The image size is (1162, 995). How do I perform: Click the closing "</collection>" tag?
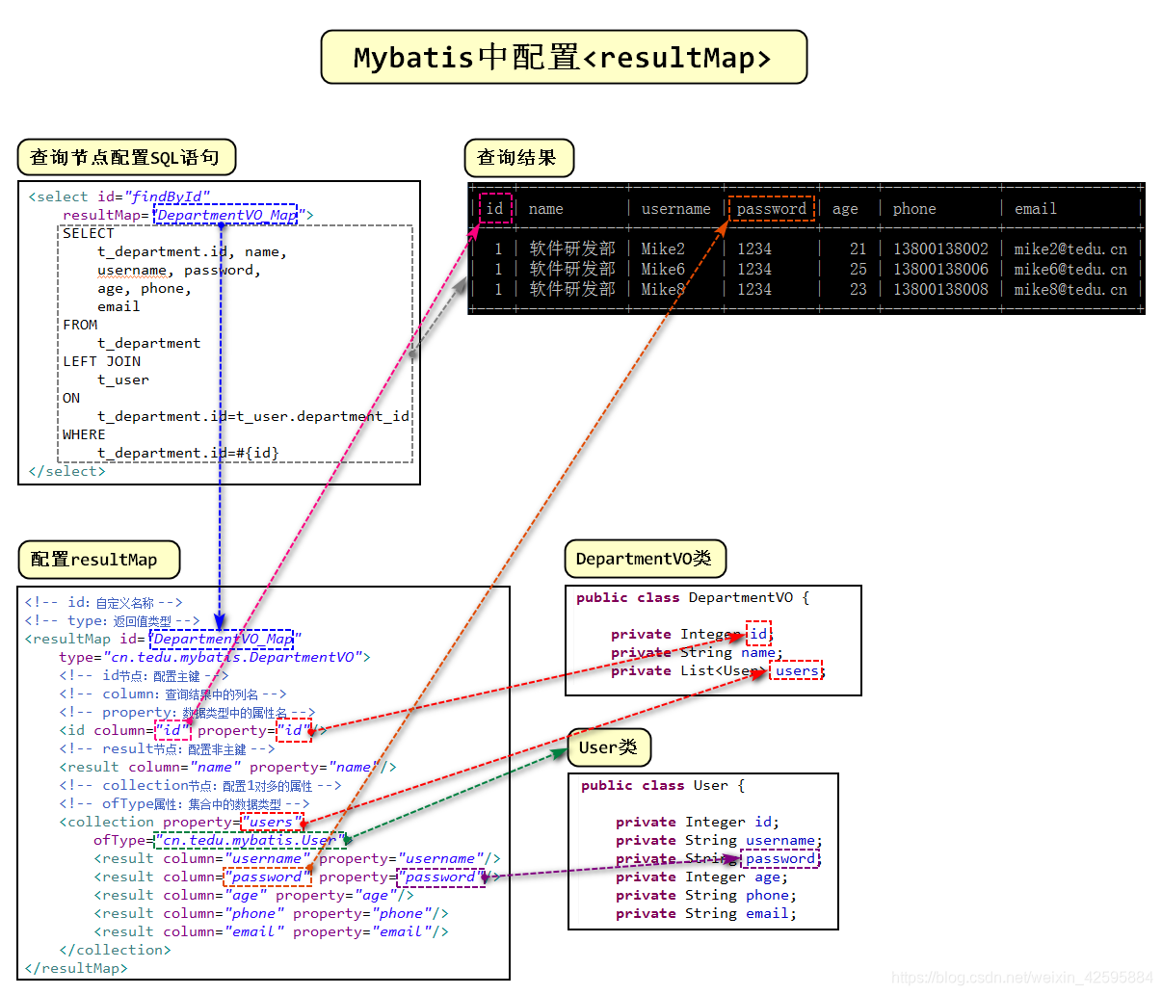115,950
